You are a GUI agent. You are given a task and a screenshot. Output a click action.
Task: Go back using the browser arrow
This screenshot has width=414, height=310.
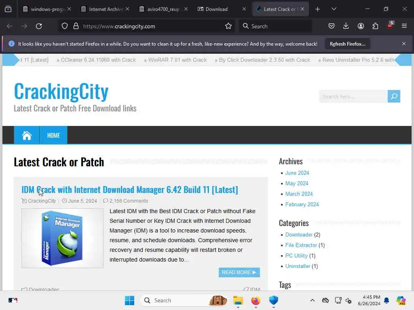(10, 26)
